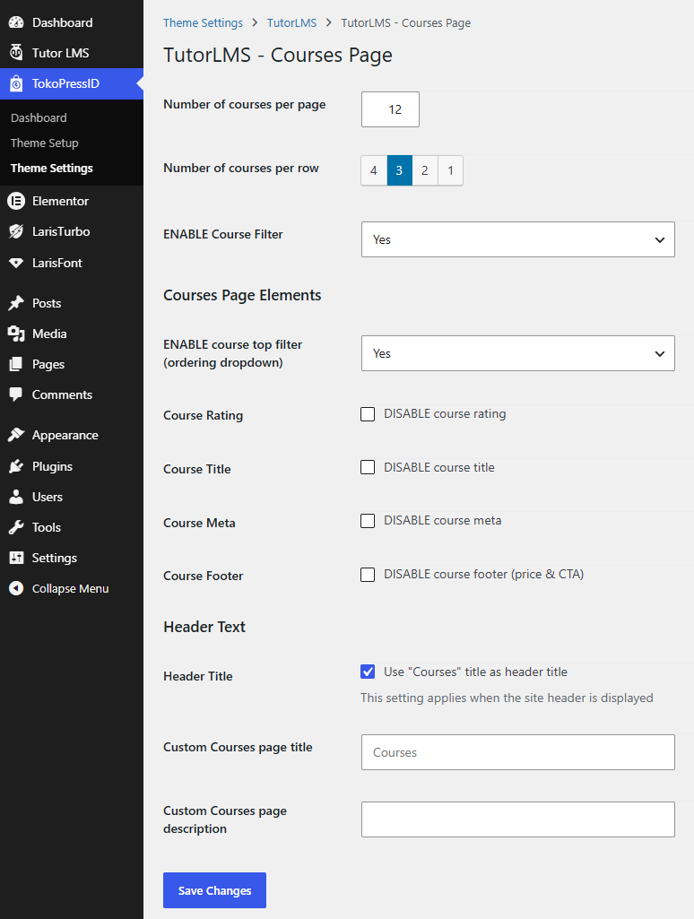Screen dimensions: 694x919
Task: Click the Plugins plug icon
Action: click(16, 466)
